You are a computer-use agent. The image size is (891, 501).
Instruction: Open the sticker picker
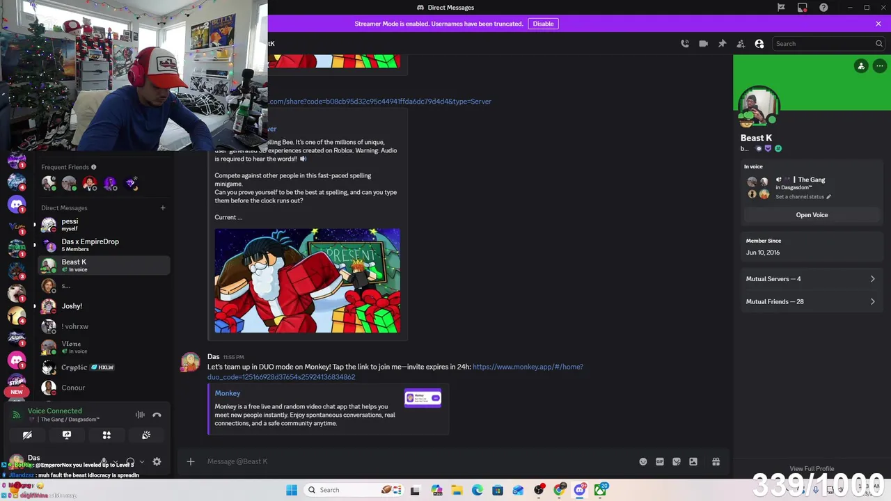pyautogui.click(x=676, y=461)
